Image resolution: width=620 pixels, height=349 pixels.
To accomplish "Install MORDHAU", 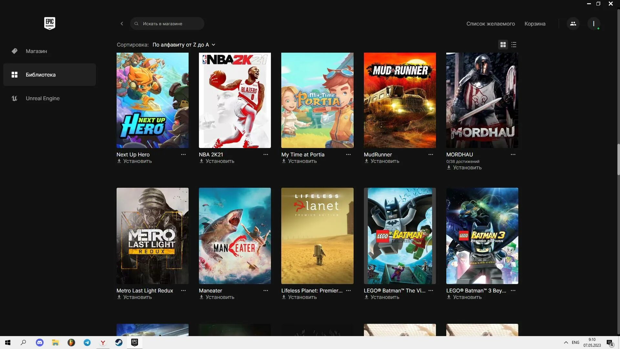I will click(464, 168).
